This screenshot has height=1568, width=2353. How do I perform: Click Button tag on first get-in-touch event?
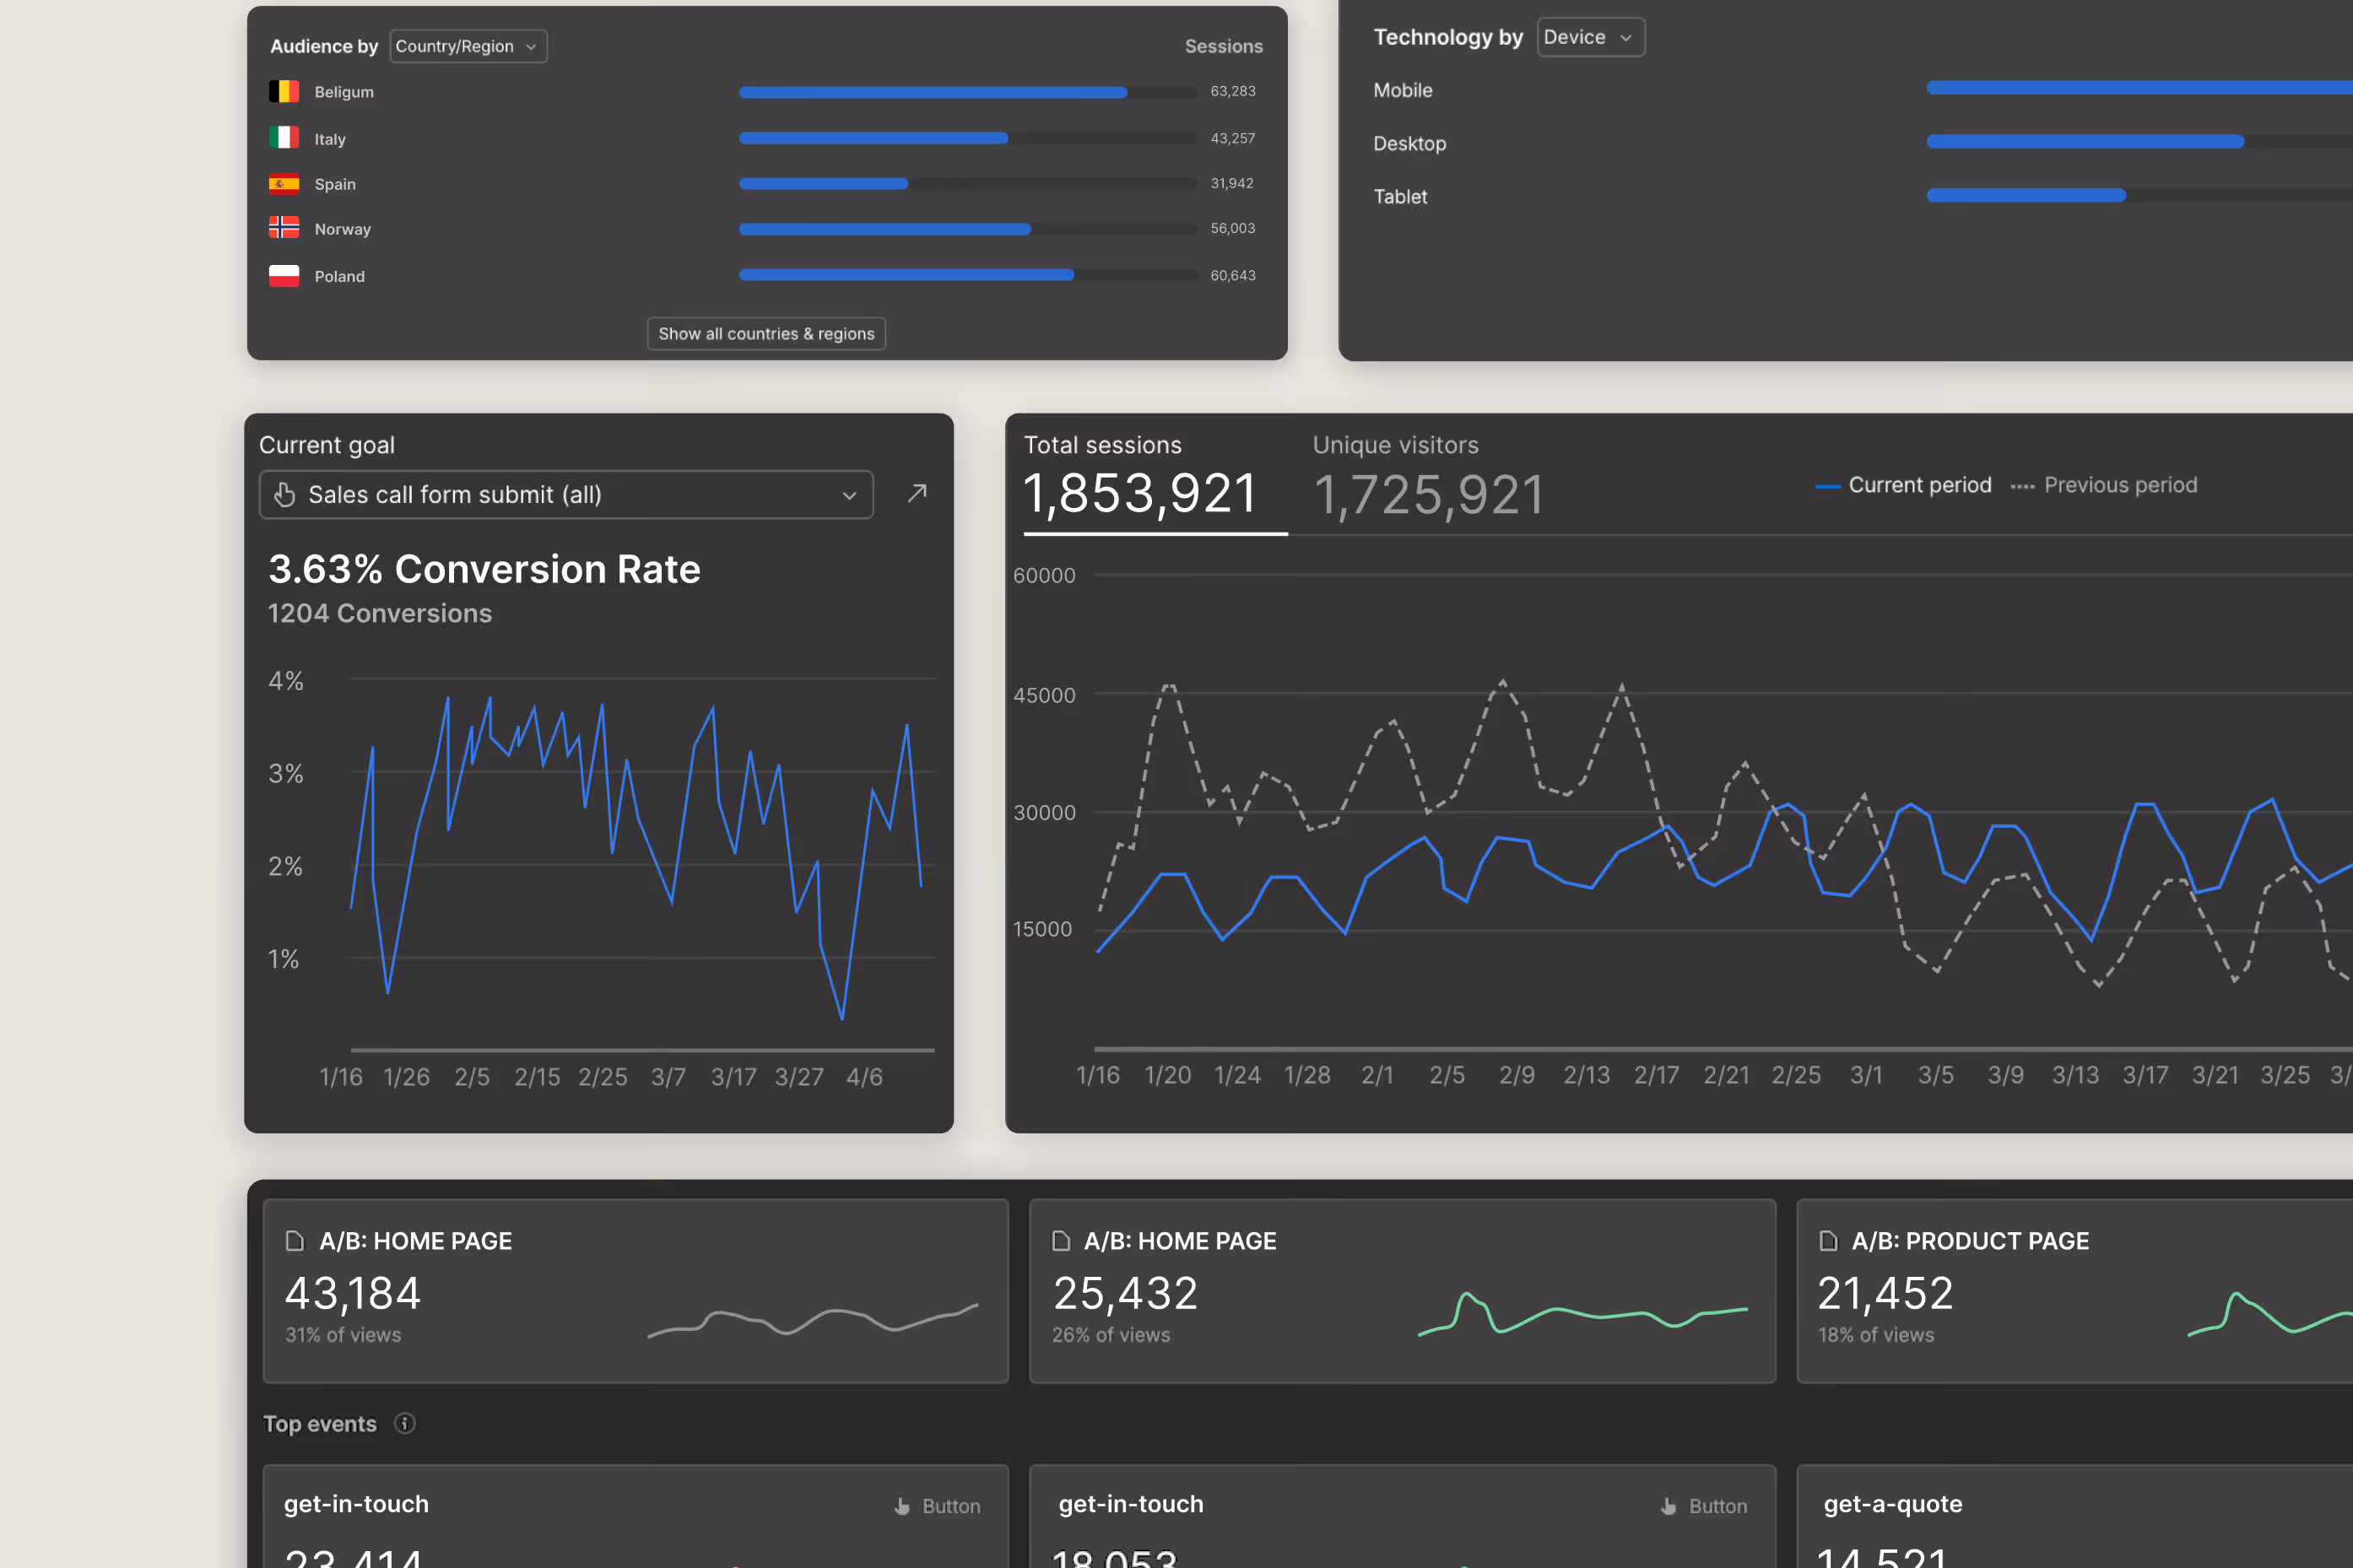pos(937,1506)
